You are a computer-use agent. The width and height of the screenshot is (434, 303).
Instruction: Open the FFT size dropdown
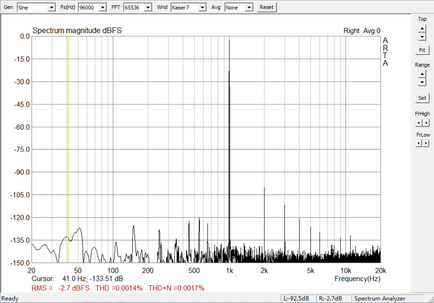(138, 7)
